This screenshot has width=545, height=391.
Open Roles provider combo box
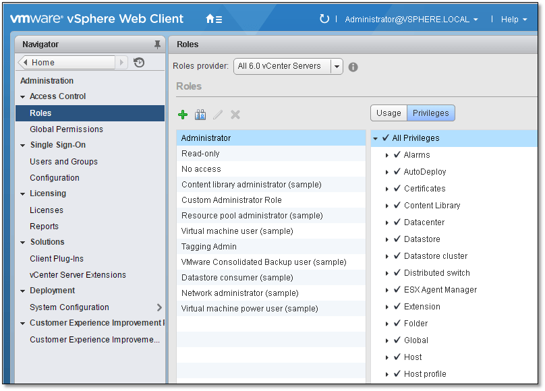[x=288, y=66]
